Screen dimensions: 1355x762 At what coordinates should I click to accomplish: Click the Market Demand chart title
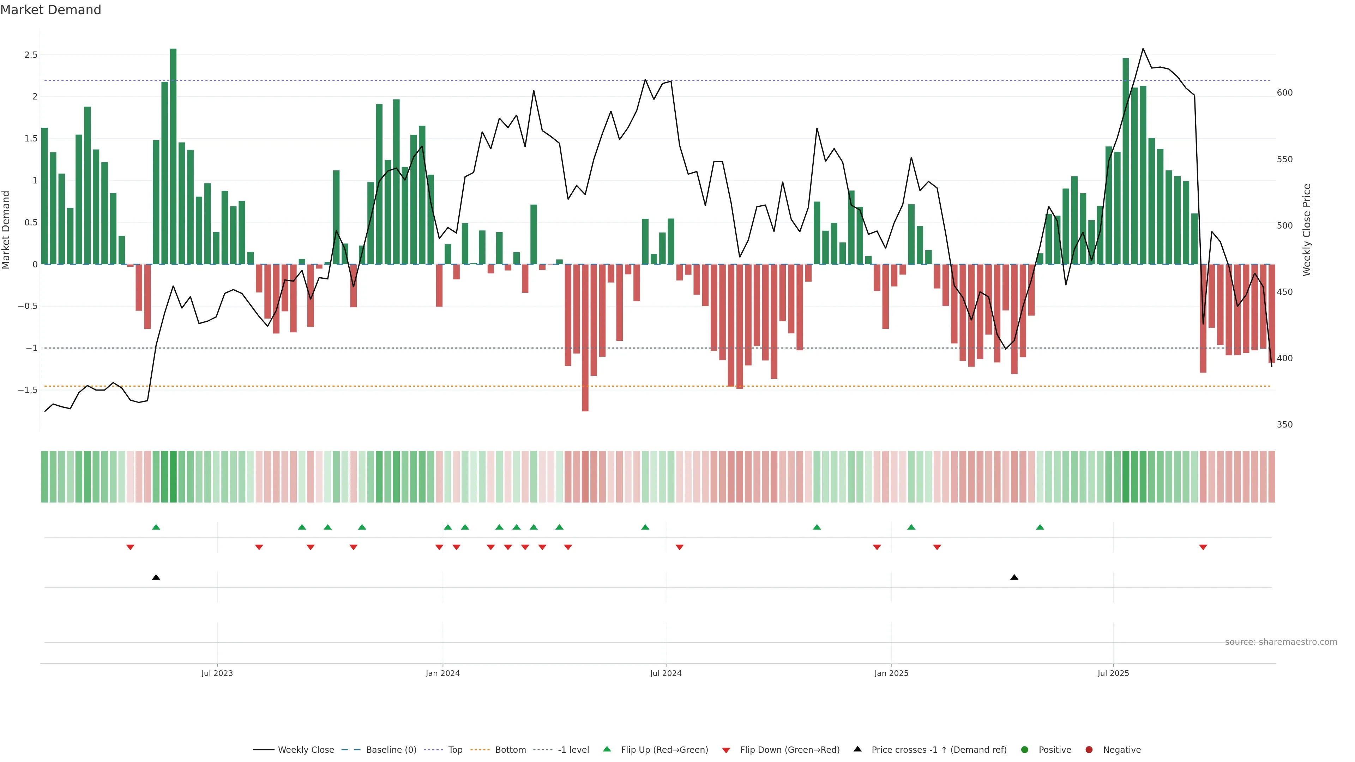point(50,10)
